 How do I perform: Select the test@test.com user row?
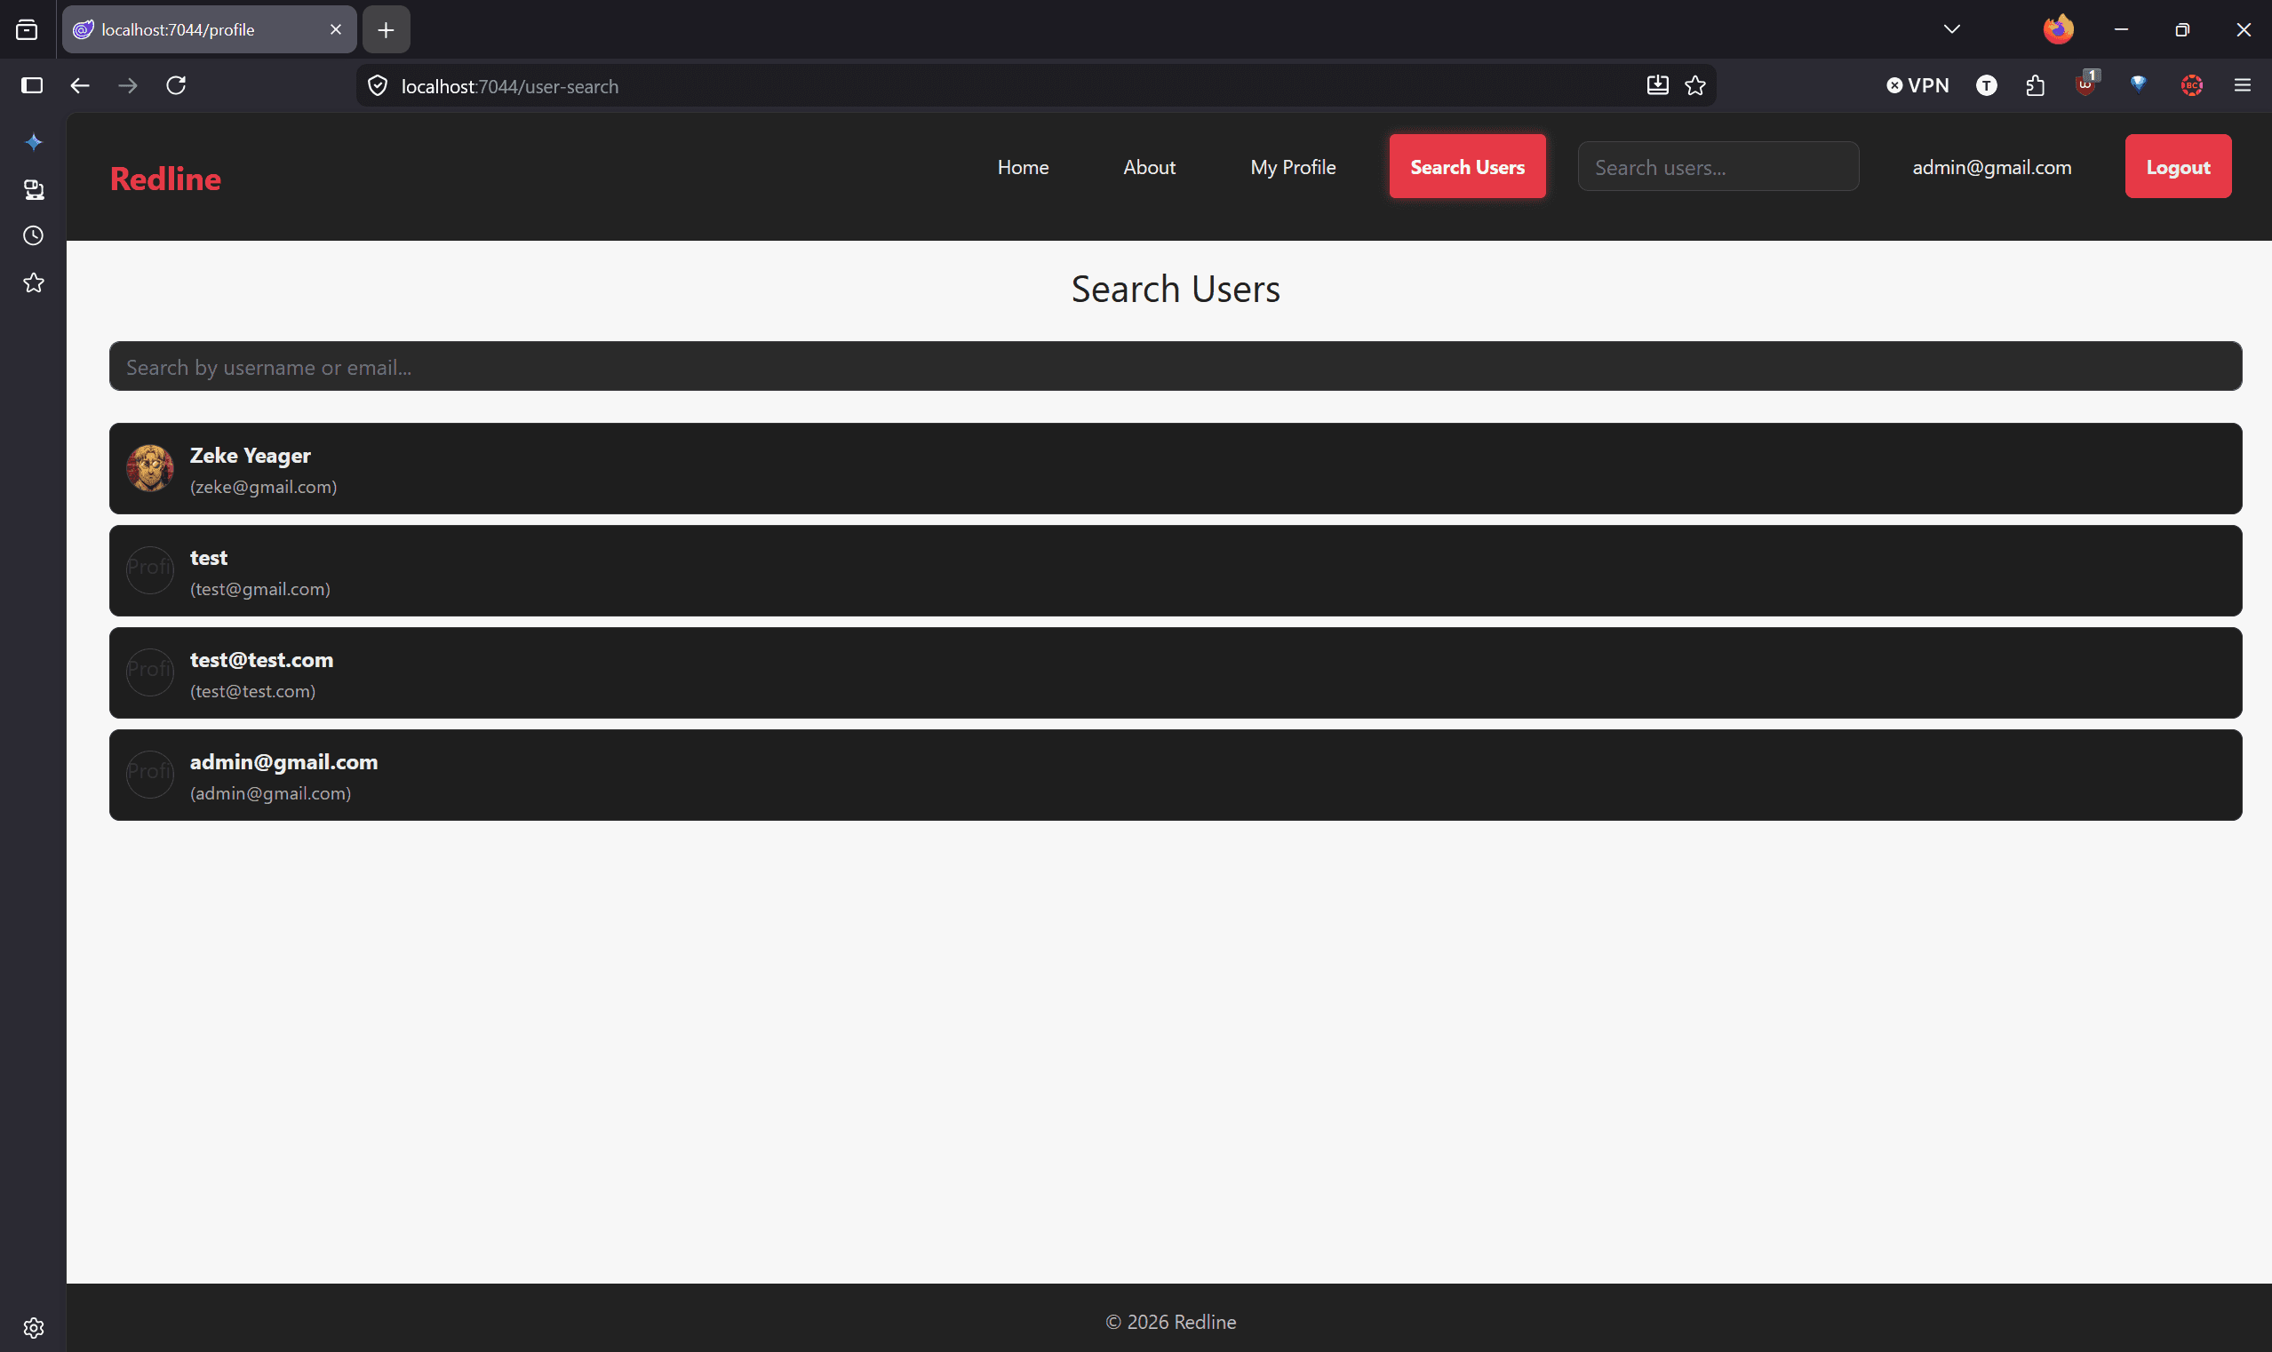(x=1176, y=672)
